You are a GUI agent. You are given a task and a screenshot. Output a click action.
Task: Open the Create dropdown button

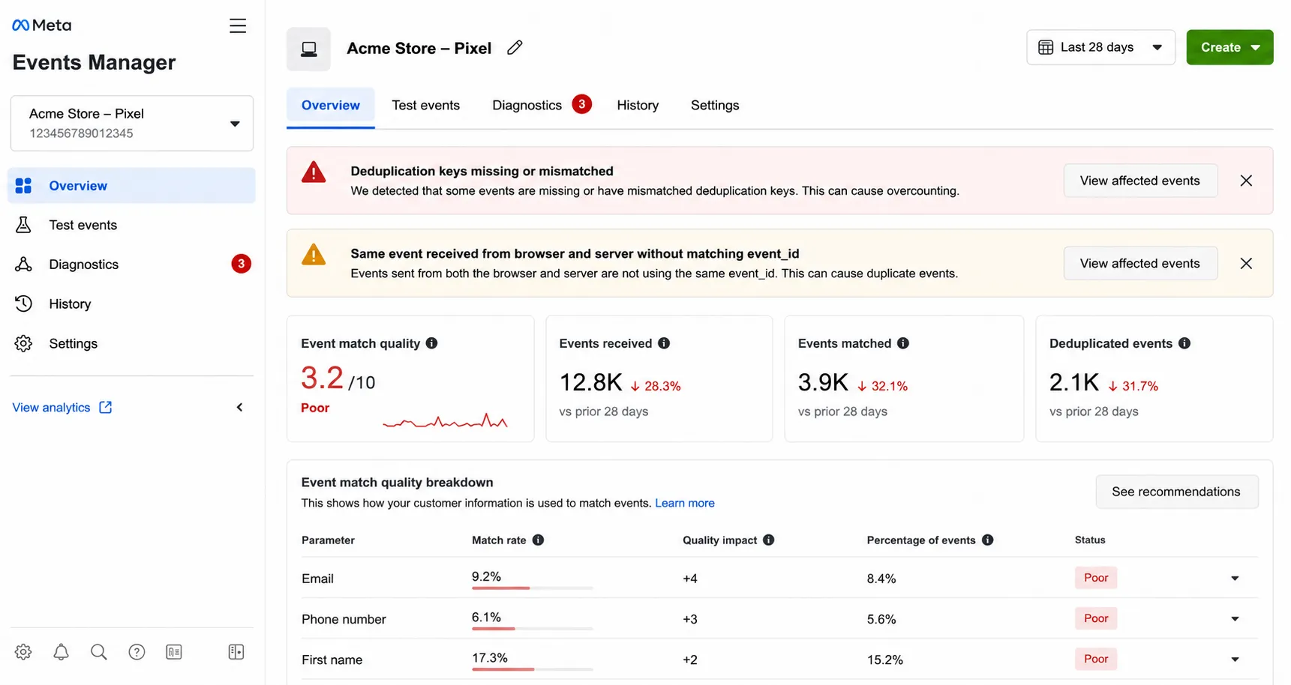click(1229, 47)
